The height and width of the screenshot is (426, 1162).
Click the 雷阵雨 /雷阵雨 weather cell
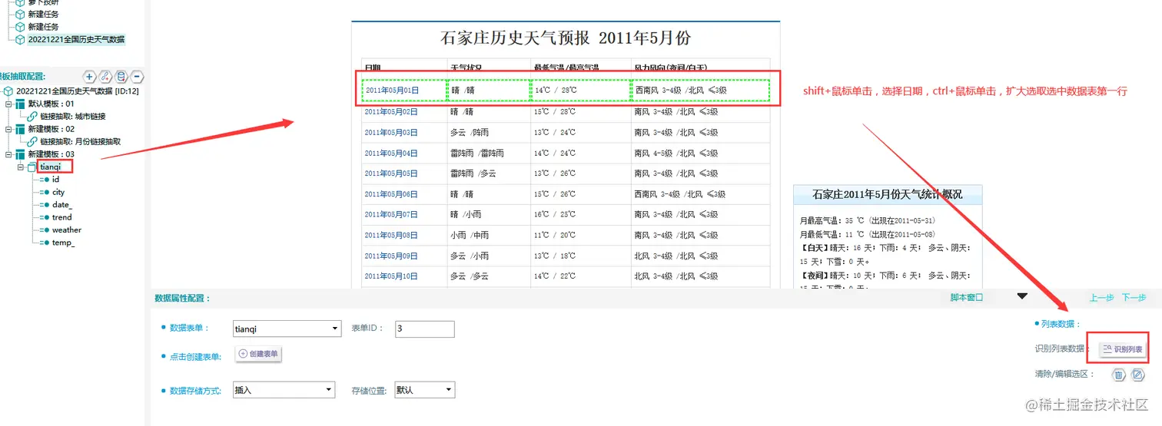[489, 154]
